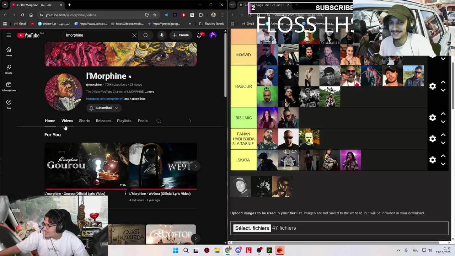
Task: Click the YouTube search magnifier button
Action: pyautogui.click(x=146, y=35)
